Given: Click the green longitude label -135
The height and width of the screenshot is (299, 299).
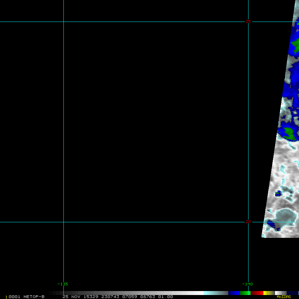Looking at the screenshot, I should 63,284.
